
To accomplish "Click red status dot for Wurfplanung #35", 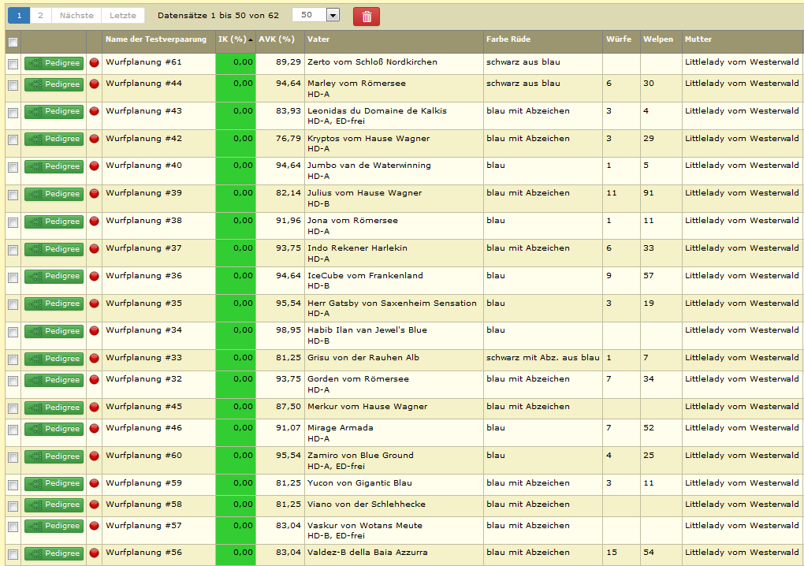I will coord(95,303).
